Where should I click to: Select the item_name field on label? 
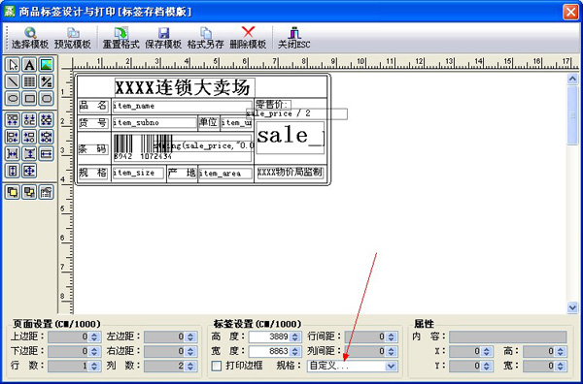[183, 107]
